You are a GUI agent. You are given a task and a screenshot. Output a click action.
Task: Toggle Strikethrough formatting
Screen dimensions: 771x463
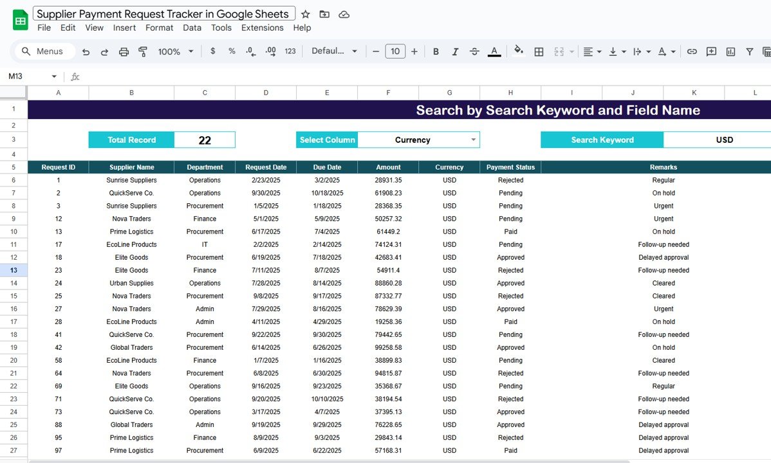pos(474,51)
